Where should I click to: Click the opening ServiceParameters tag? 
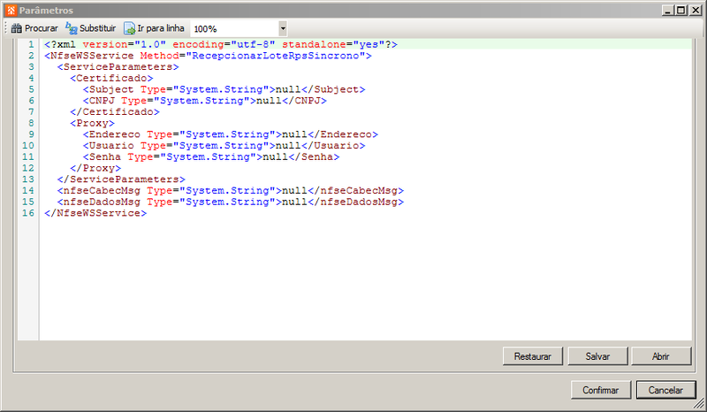click(118, 67)
